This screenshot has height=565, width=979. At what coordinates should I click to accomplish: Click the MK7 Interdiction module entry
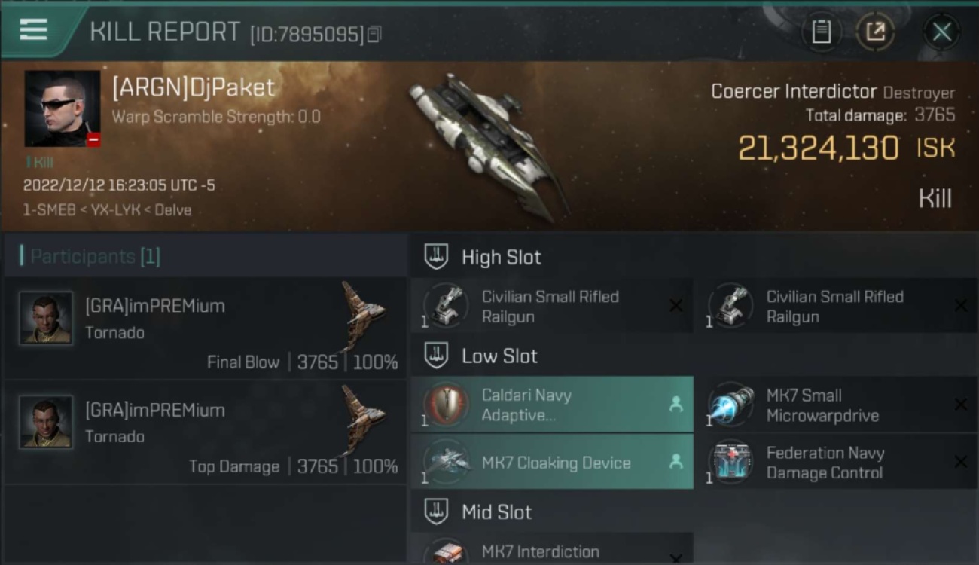click(x=552, y=549)
